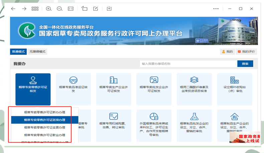This screenshot has width=264, height=153.
Task: Open 烟草制品批发企业的设立 flask tile
Action: (194, 126)
